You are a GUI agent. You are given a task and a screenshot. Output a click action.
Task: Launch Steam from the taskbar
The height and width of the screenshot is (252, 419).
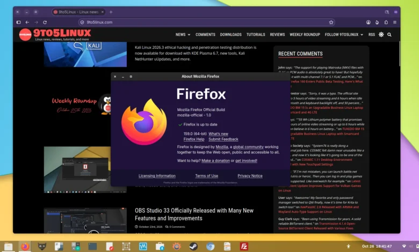click(193, 247)
